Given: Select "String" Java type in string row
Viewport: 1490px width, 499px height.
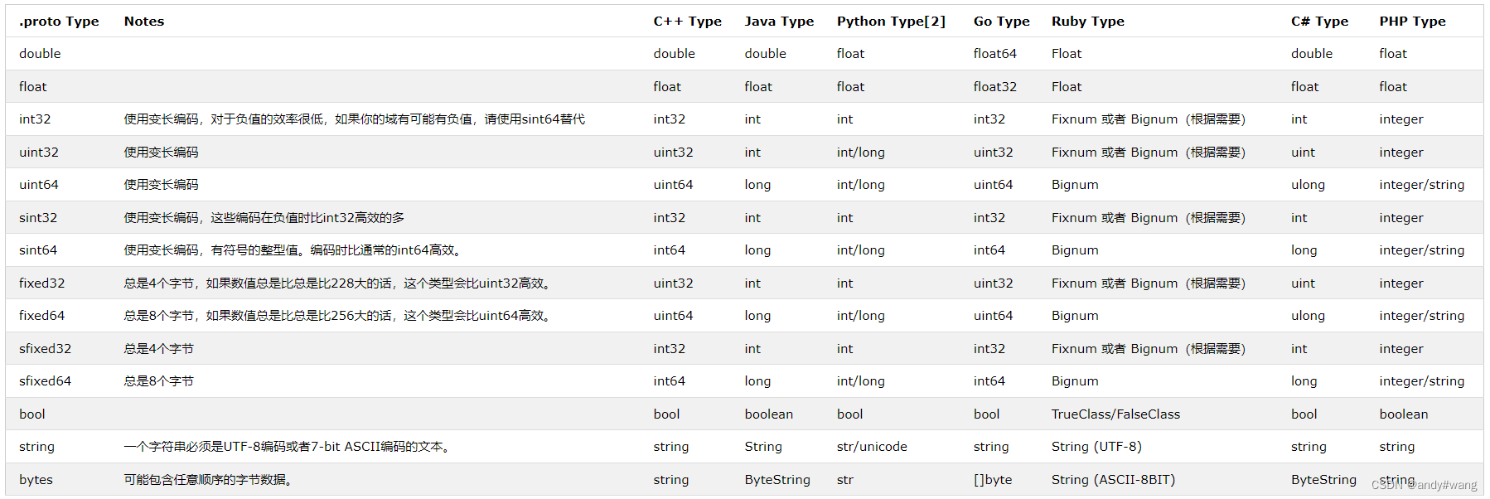Looking at the screenshot, I should tap(763, 447).
